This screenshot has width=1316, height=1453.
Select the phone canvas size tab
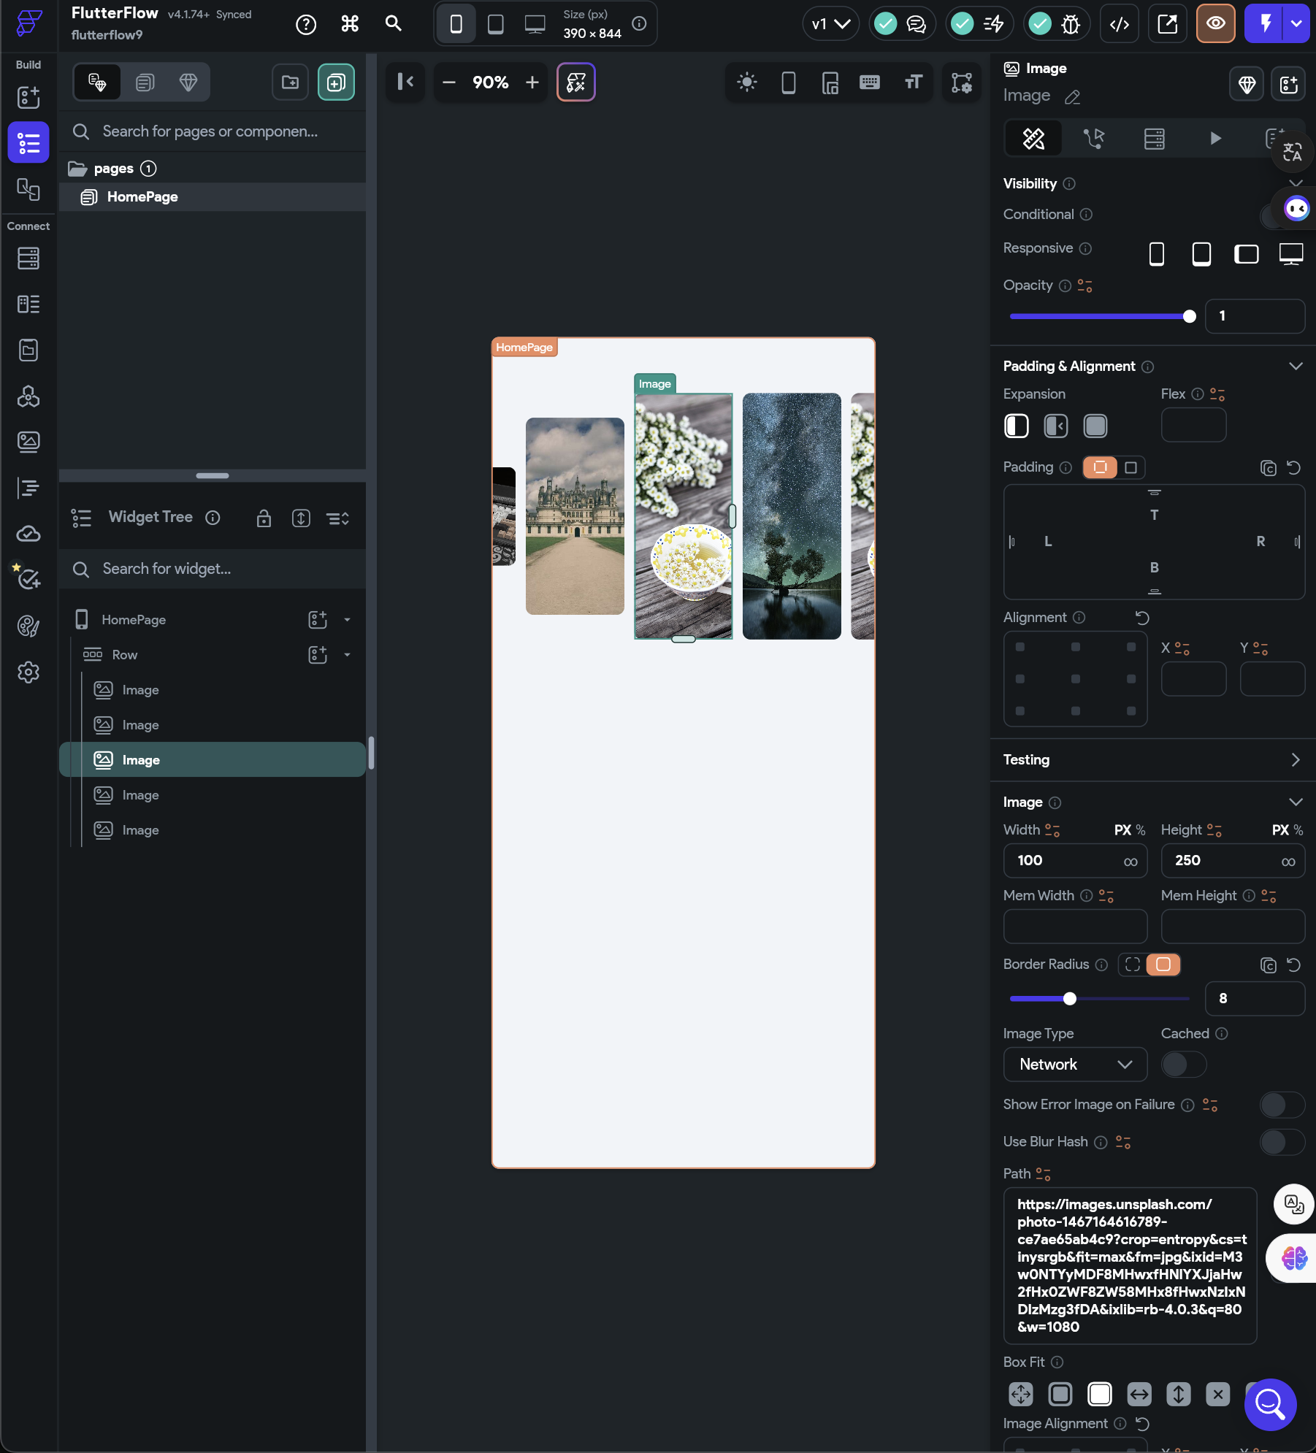coord(456,24)
